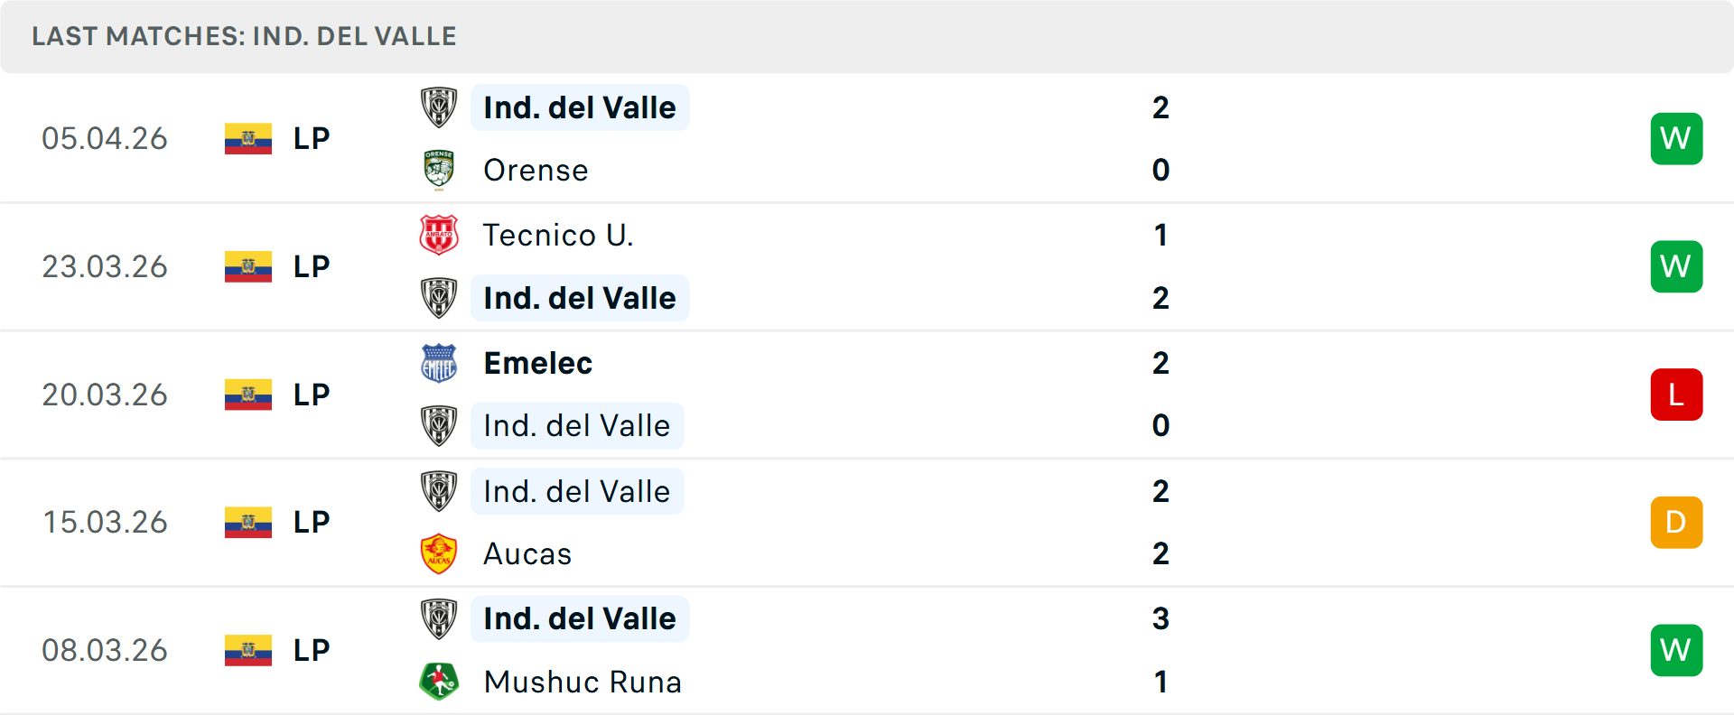1734x715 pixels.
Task: Click the yellow D badge for the Aucas draw
Action: tap(1676, 522)
